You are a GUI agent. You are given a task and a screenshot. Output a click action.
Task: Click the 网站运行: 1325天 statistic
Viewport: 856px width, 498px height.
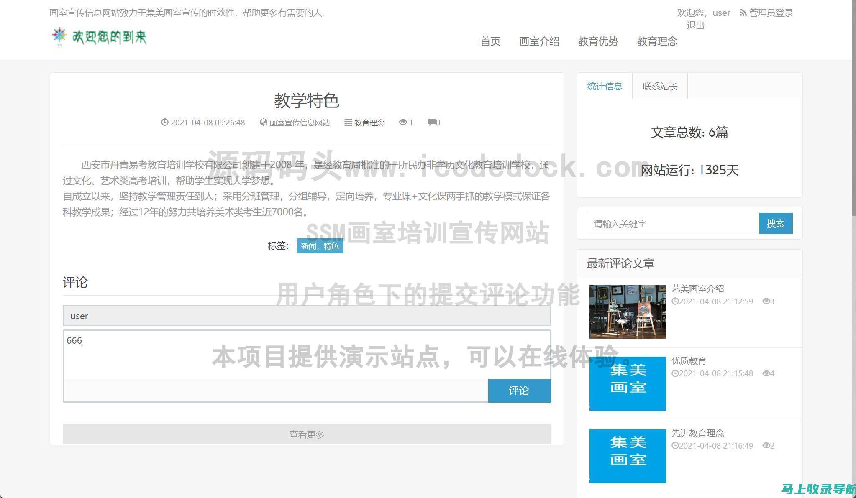[689, 170]
